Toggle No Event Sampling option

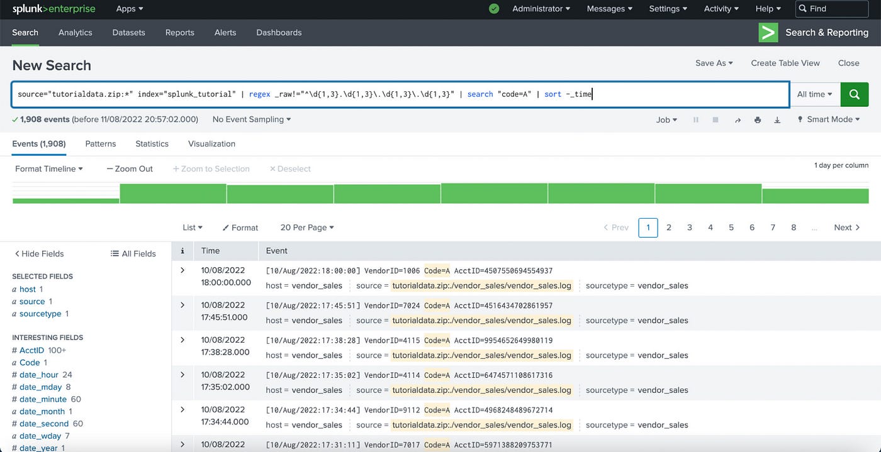pyautogui.click(x=250, y=119)
